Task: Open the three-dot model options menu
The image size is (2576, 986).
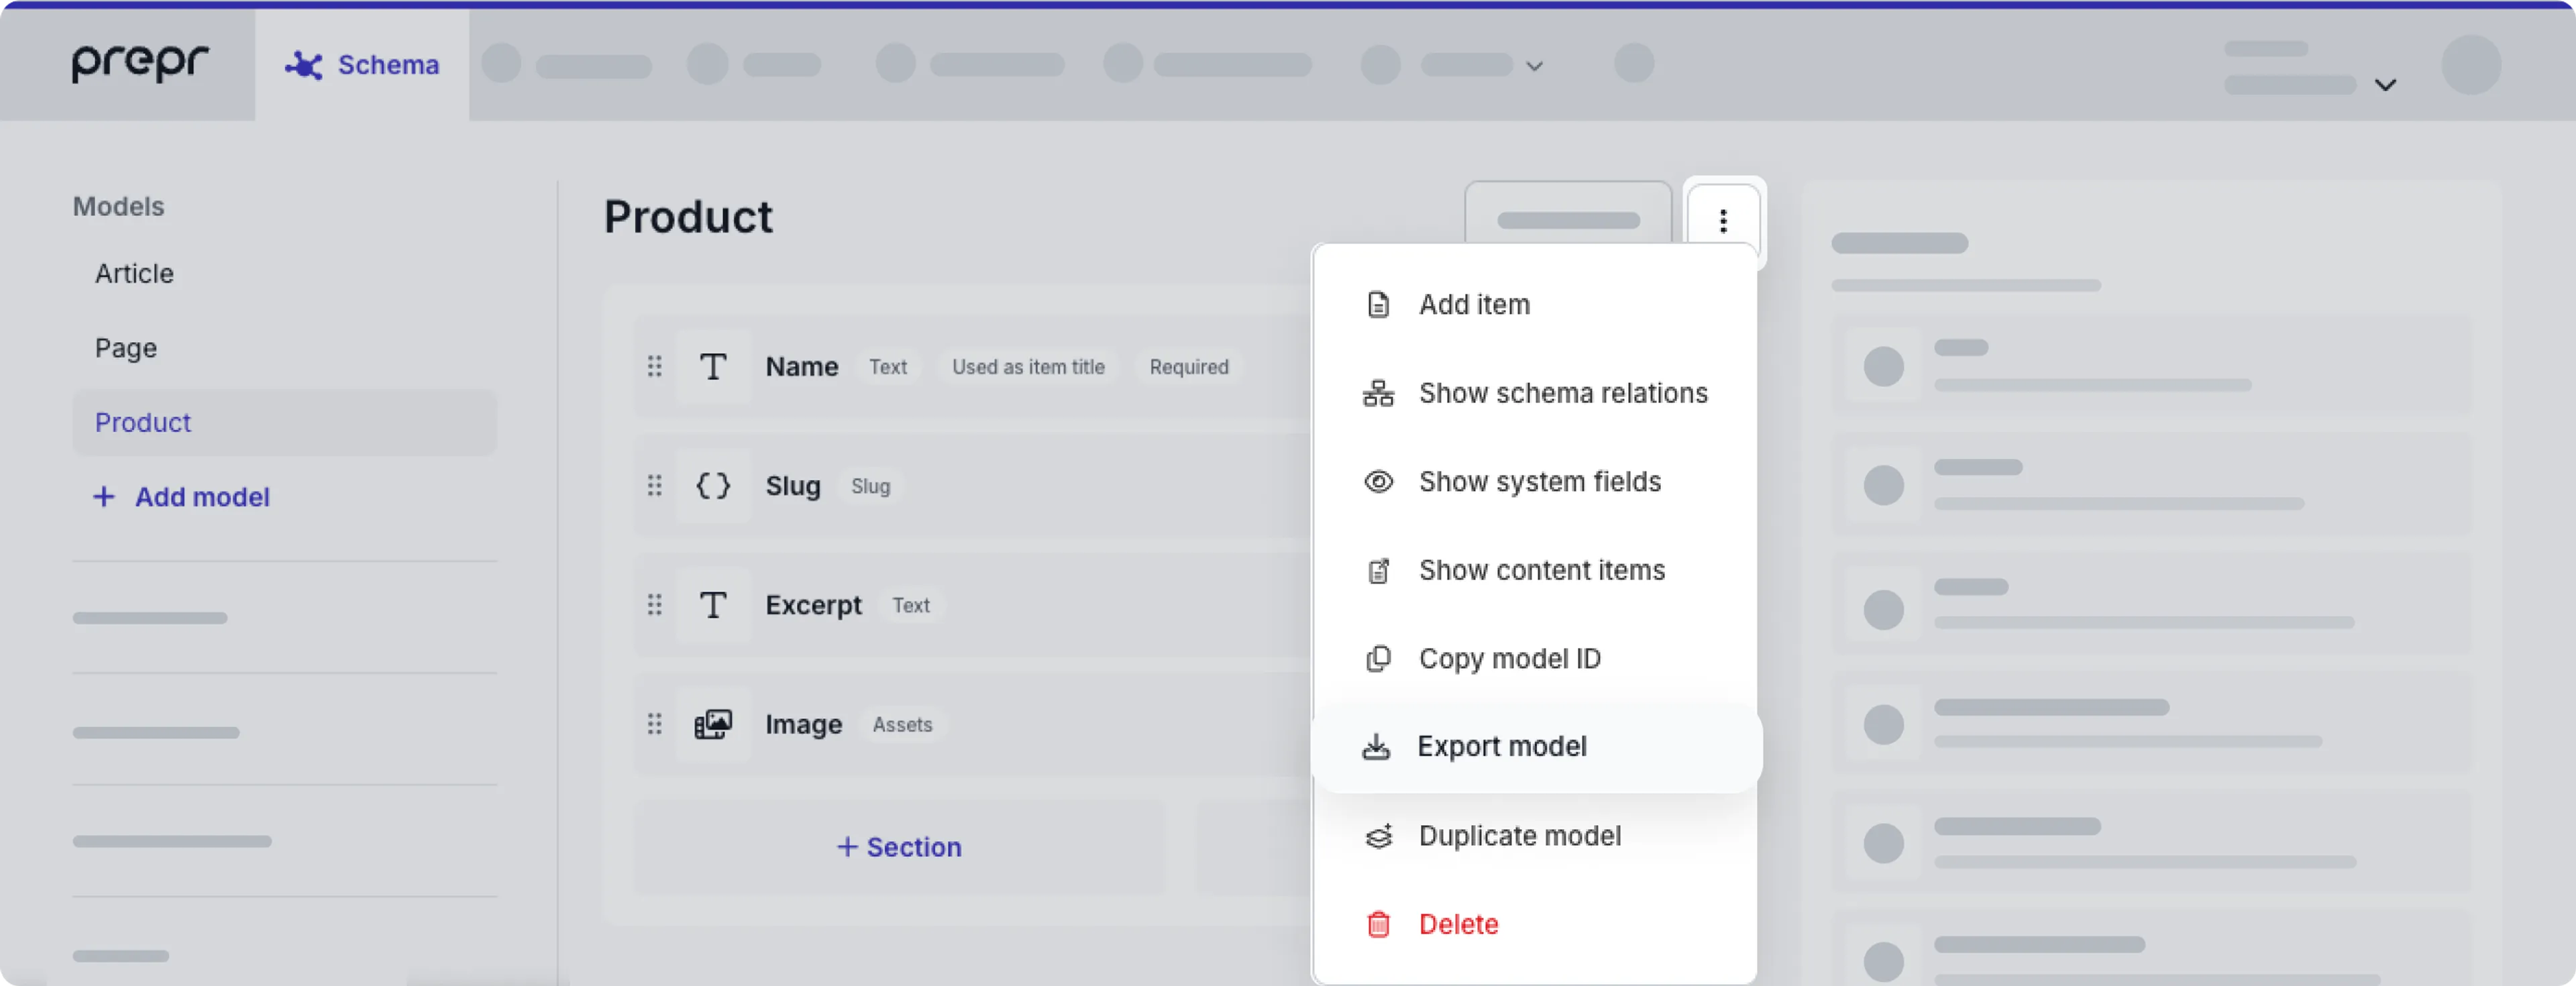Action: [1722, 221]
